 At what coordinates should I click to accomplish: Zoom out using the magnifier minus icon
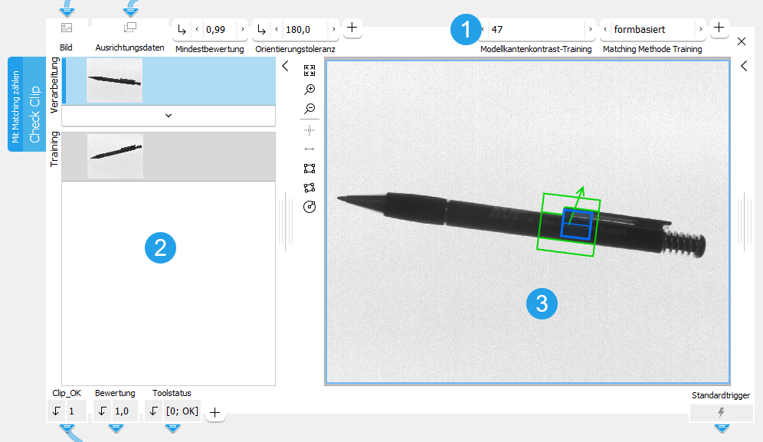tap(309, 110)
